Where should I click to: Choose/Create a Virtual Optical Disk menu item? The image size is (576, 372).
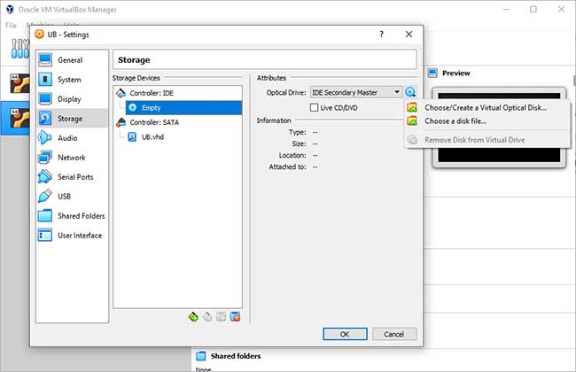tap(486, 107)
